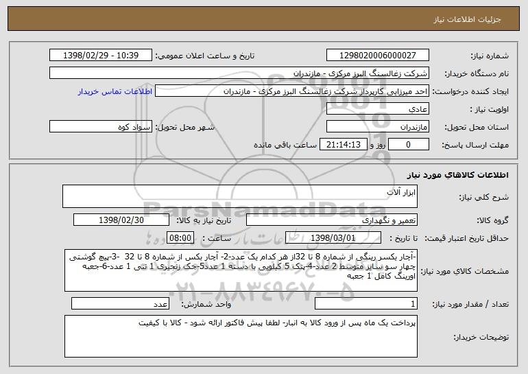This screenshot has width=528, height=374.
Task: Click the remaining time field 21:14:13
Action: [343, 145]
